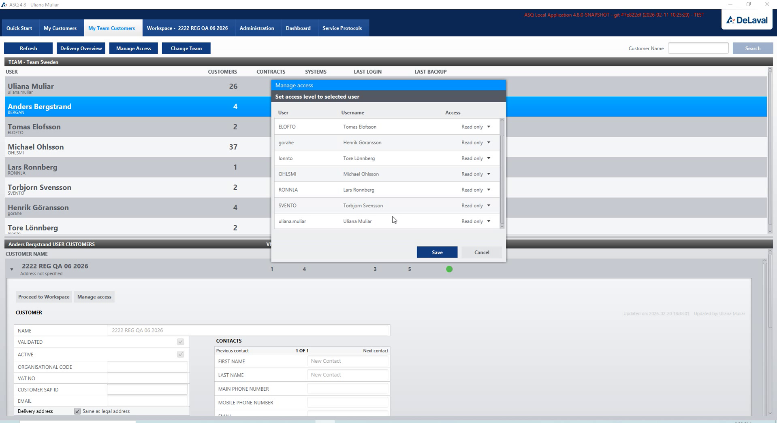The height and width of the screenshot is (423, 777).
Task: Open access dropdown for Uliana Muliar
Action: pyautogui.click(x=476, y=221)
